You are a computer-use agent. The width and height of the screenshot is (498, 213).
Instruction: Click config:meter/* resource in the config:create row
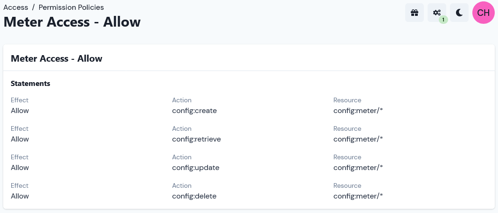(x=358, y=111)
